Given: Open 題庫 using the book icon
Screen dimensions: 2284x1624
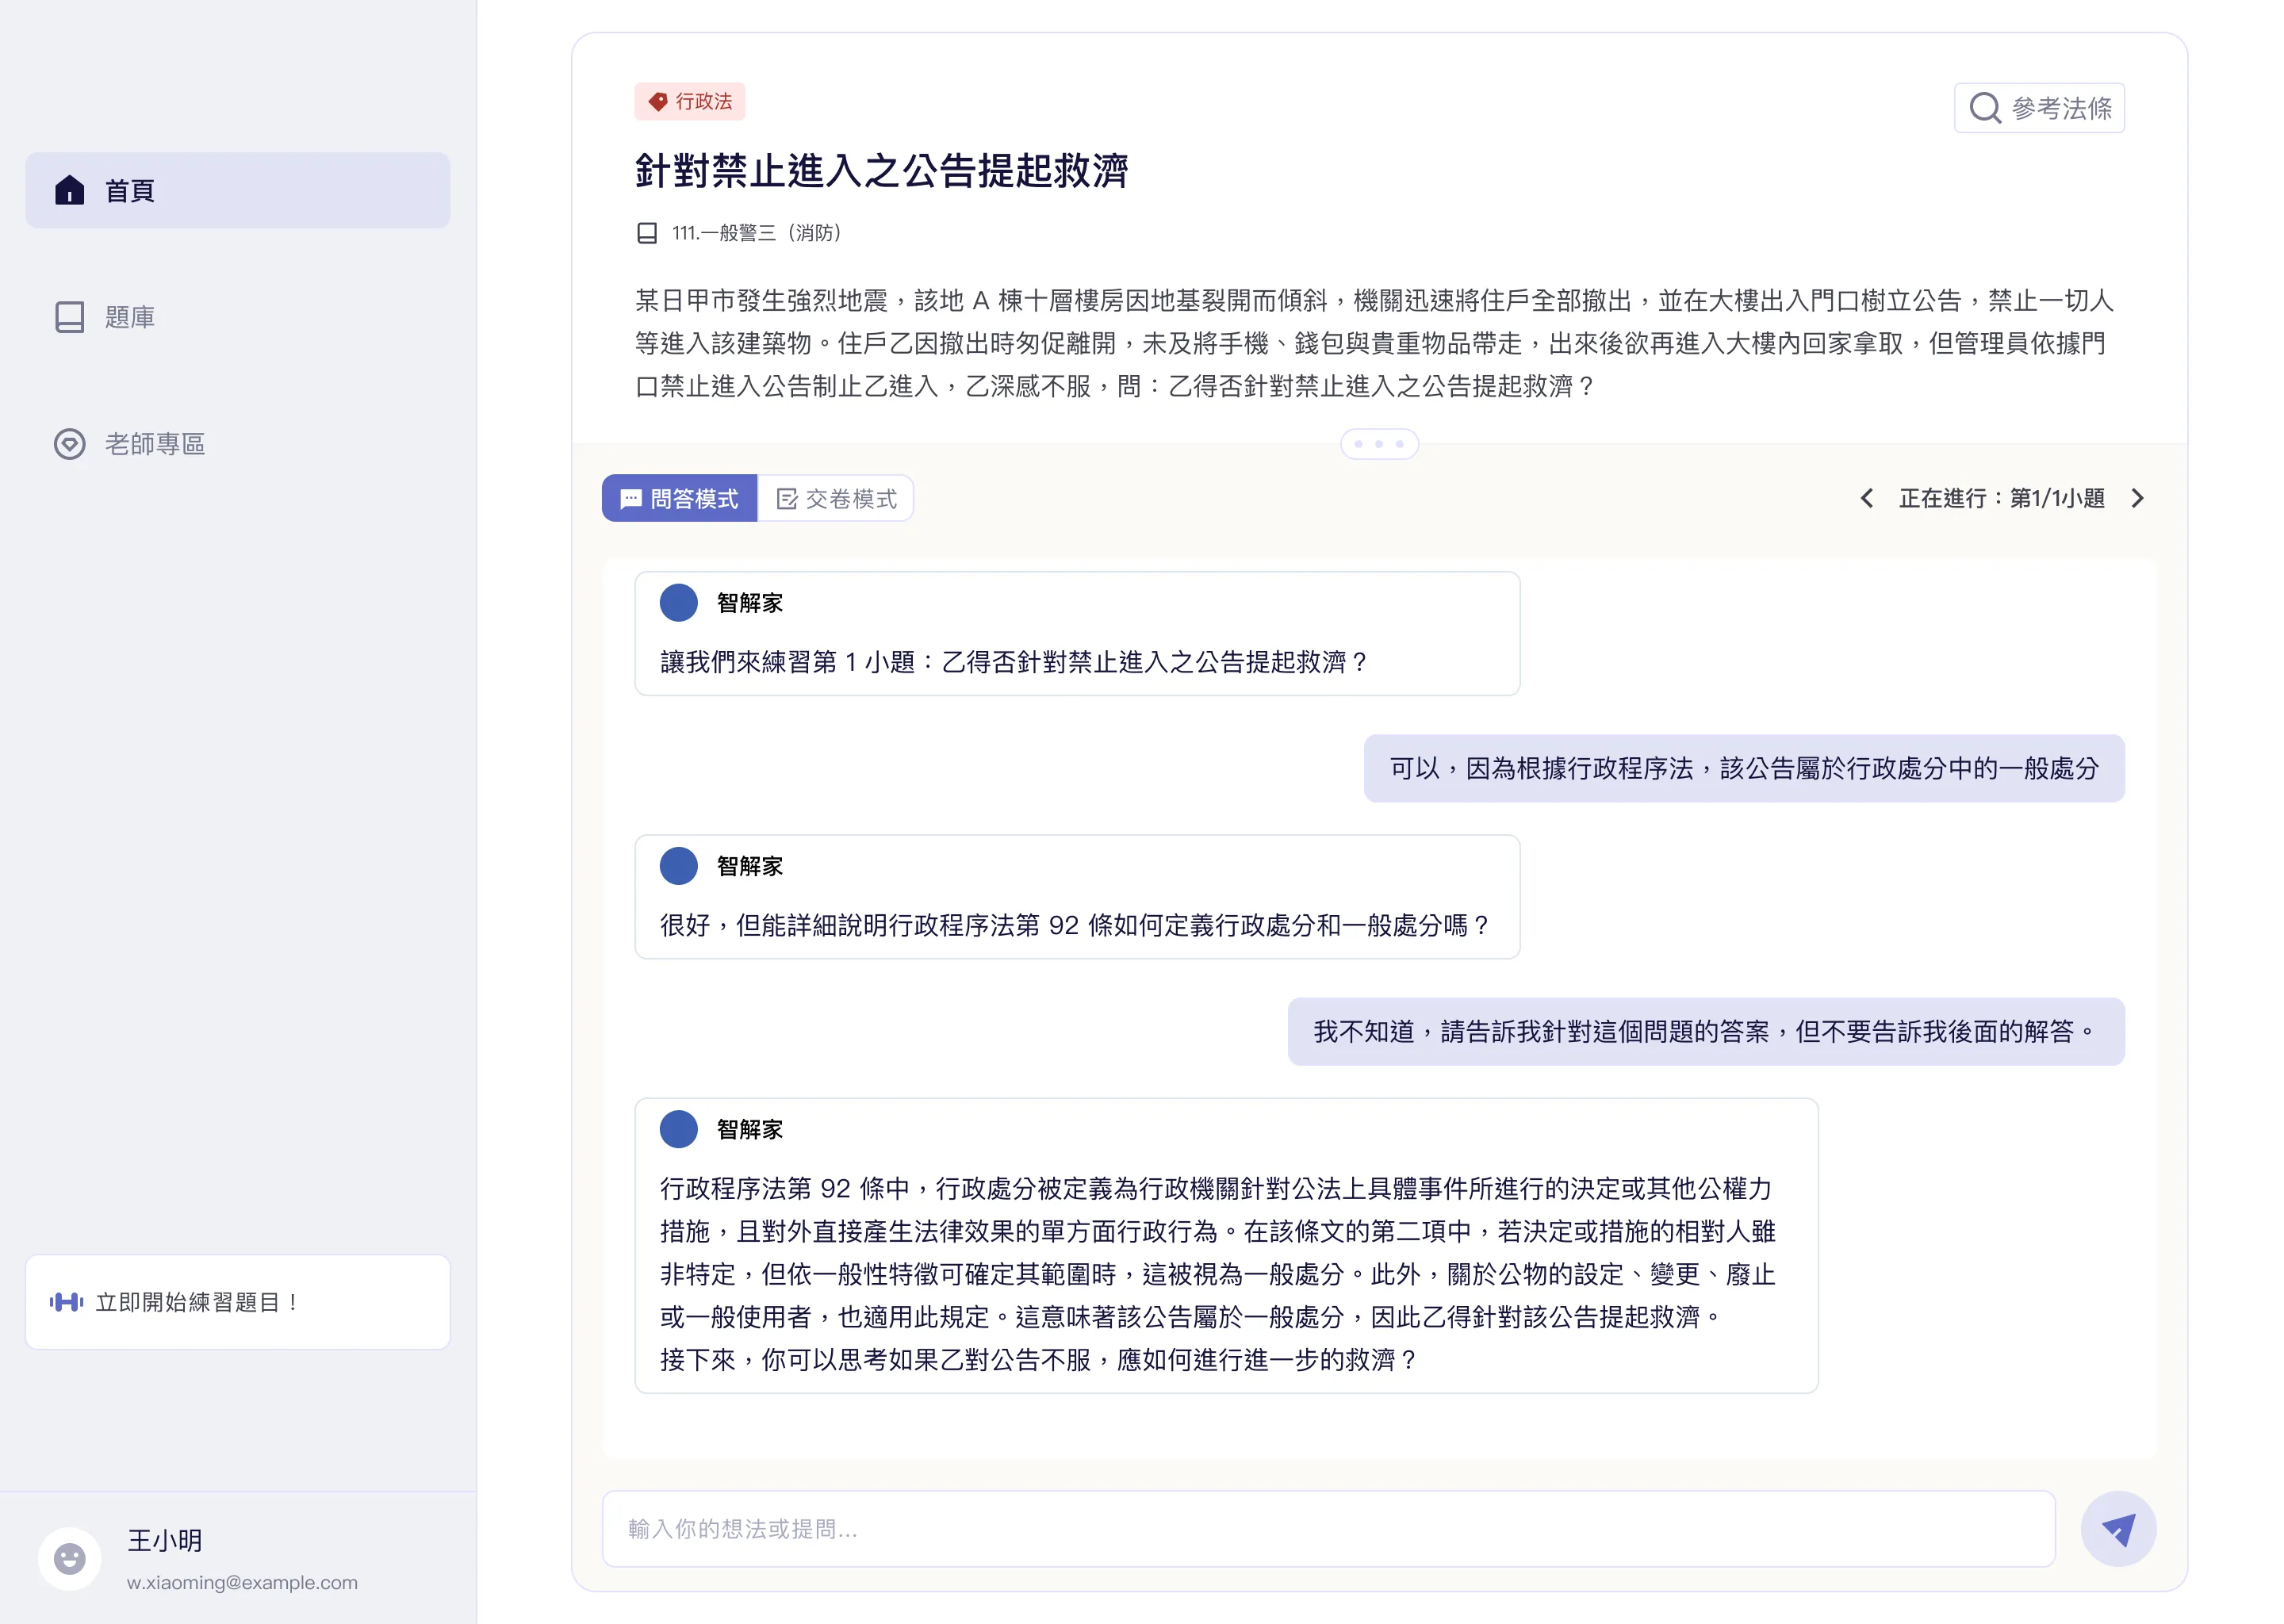Looking at the screenshot, I should tap(69, 317).
